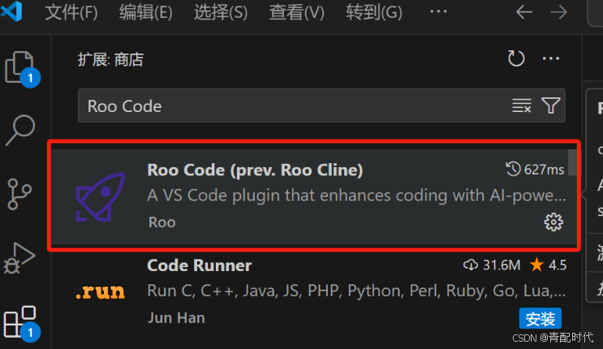Clear extension search results

(x=522, y=106)
